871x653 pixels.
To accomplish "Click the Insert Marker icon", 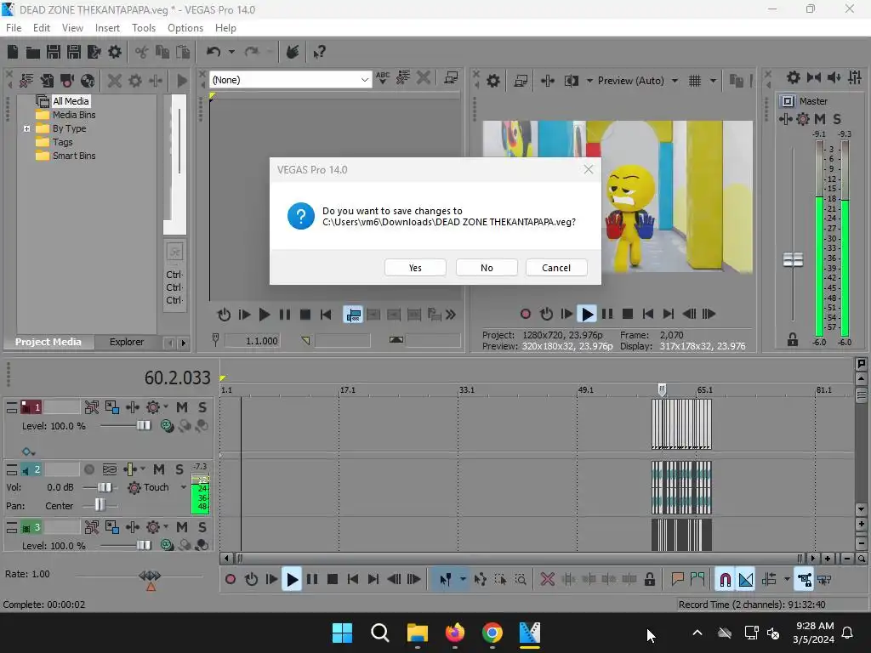I will pos(677,580).
